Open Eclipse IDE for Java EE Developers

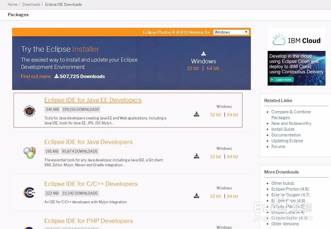(x=93, y=100)
